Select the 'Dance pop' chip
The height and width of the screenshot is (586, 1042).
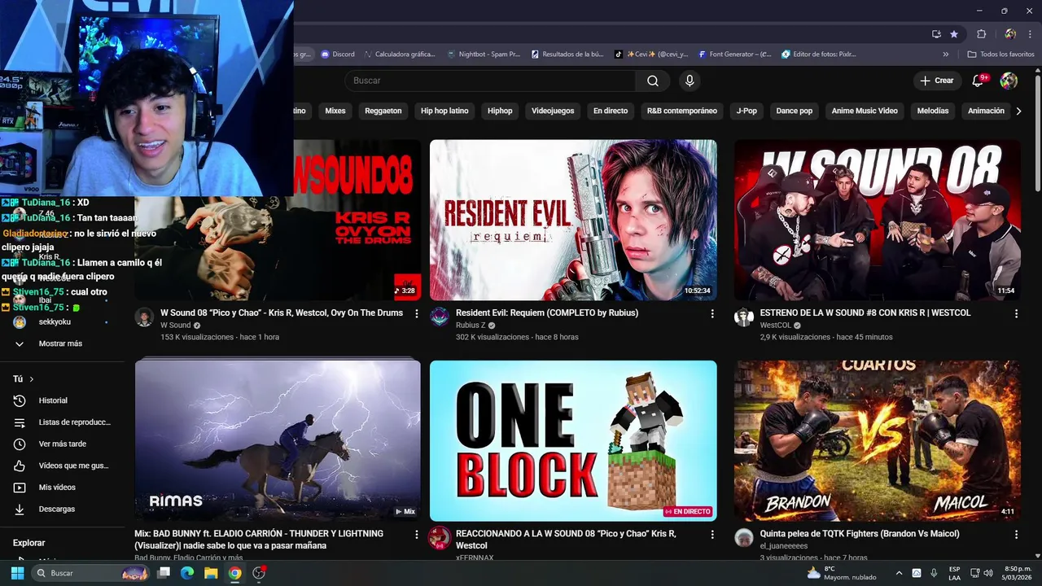tap(795, 111)
